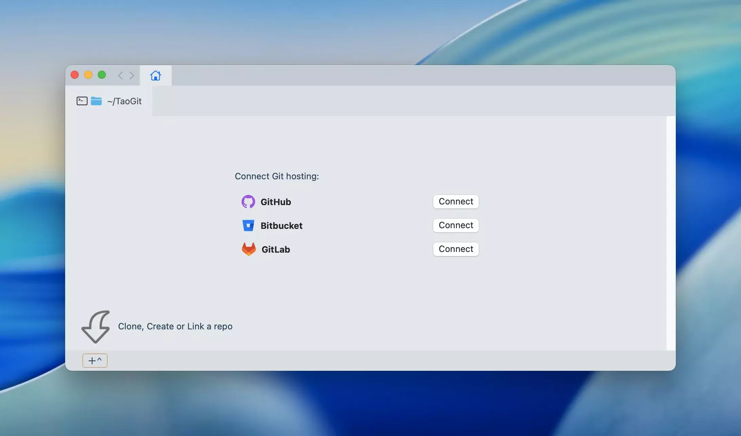The image size is (741, 436).
Task: Click the curved down arrow graphic
Action: [x=96, y=327]
